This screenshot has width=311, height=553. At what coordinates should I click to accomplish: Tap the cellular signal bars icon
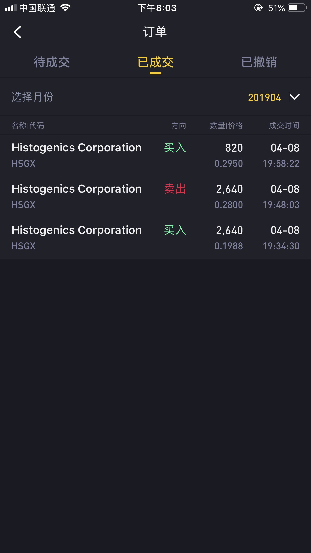(10, 8)
